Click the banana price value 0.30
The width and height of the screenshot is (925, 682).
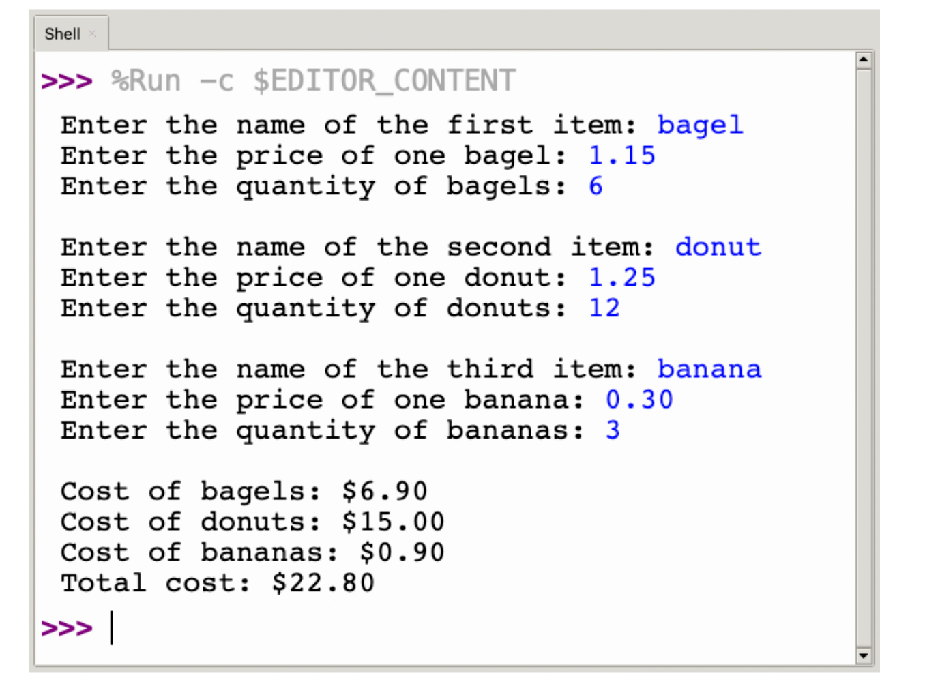click(639, 400)
